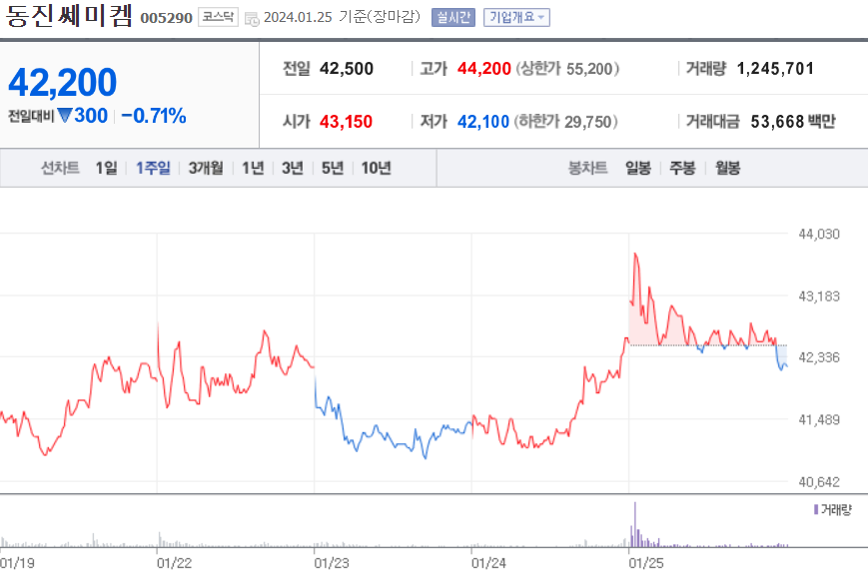Click the 01/25 date axis label
Viewport: 868px width, 578px height.
(x=646, y=563)
